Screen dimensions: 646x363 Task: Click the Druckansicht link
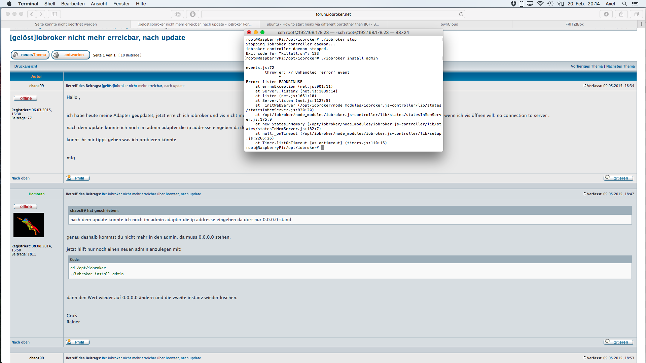pos(26,66)
